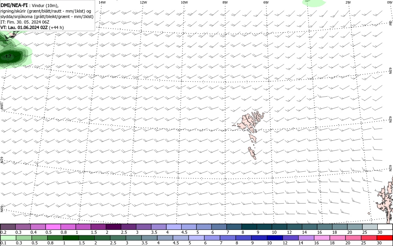Screen dimensions: 393x246
Task: Click the 14W longitude label
Action: 102,2
